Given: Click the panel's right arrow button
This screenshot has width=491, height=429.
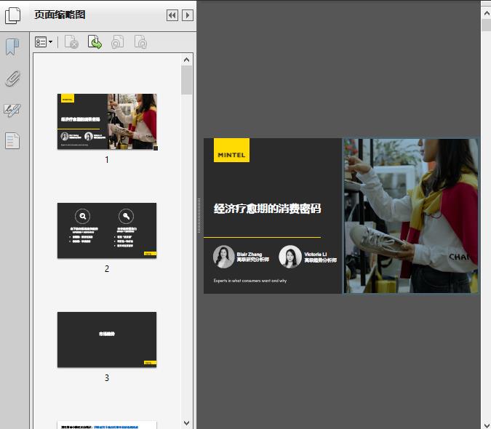Looking at the screenshot, I should tap(188, 15).
